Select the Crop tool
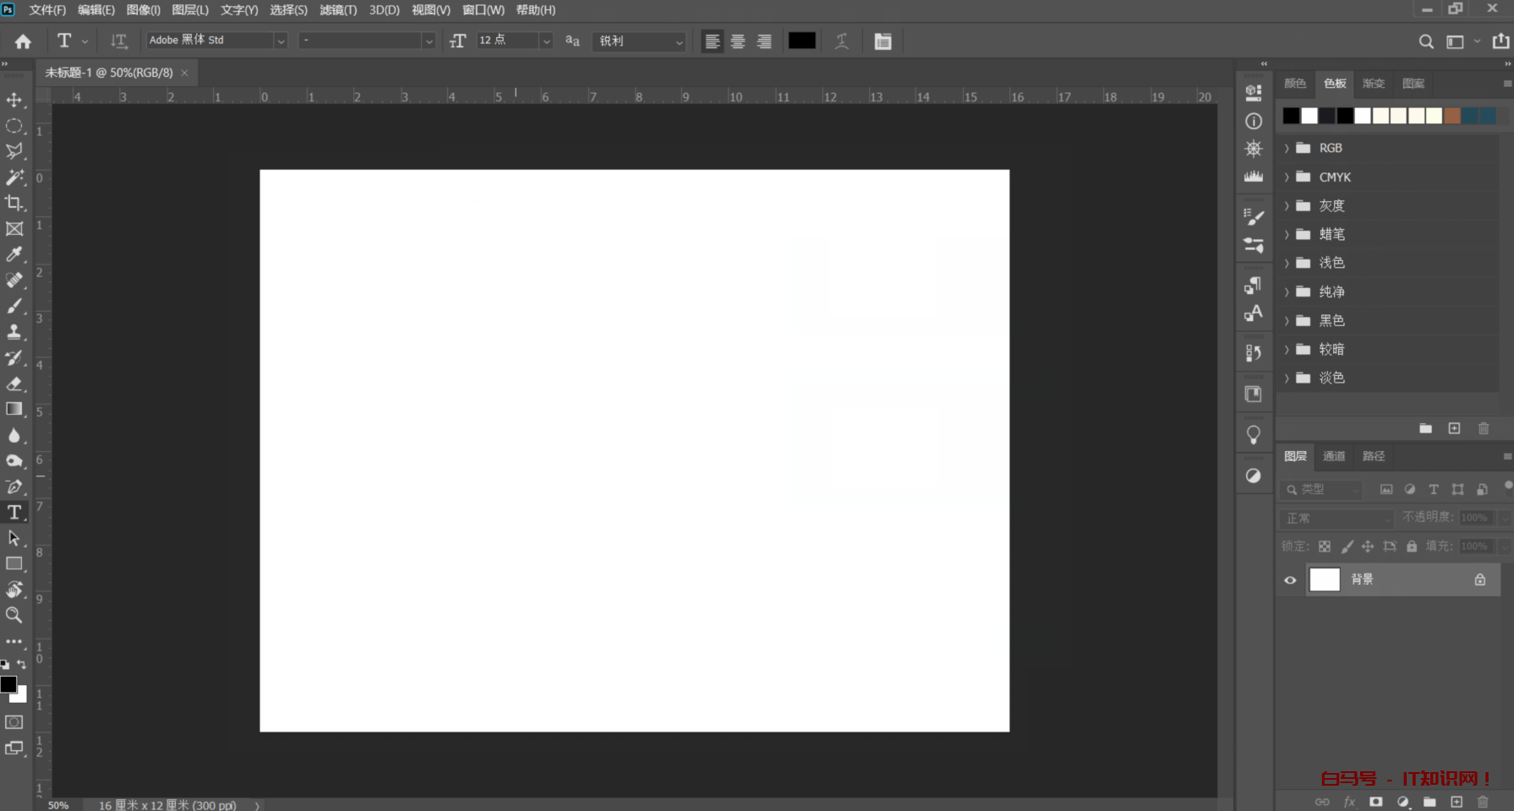1514x811 pixels. click(14, 203)
